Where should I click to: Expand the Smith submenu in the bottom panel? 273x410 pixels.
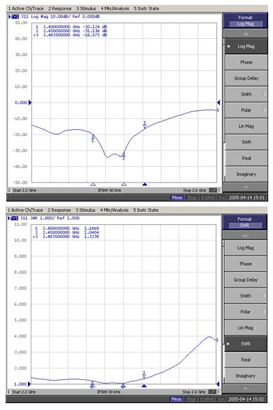(x=246, y=296)
